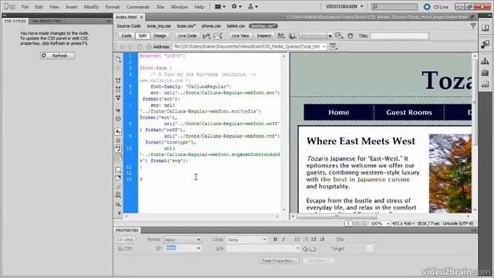The height and width of the screenshot is (278, 494).
Task: Click the Highlight Invalid Code icon
Action: (118, 140)
